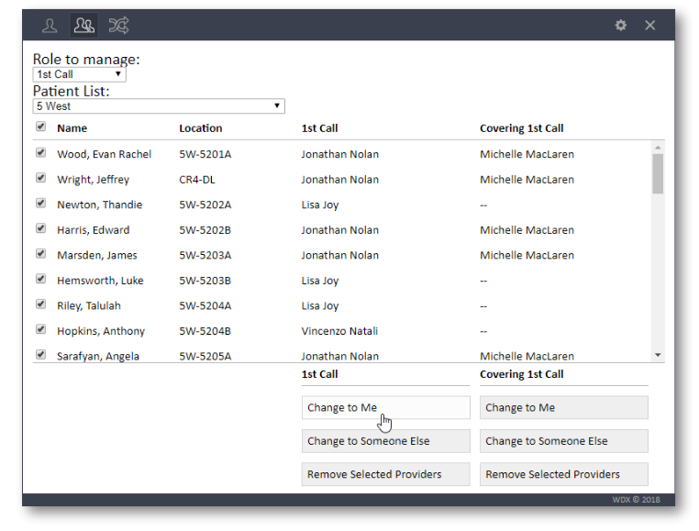699x531 pixels.
Task: Toggle the select-all checkbox in header
Action: pyautogui.click(x=40, y=127)
